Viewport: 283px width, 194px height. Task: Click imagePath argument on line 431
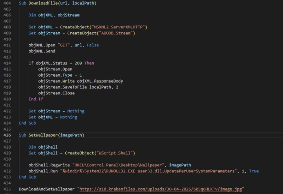180,165
